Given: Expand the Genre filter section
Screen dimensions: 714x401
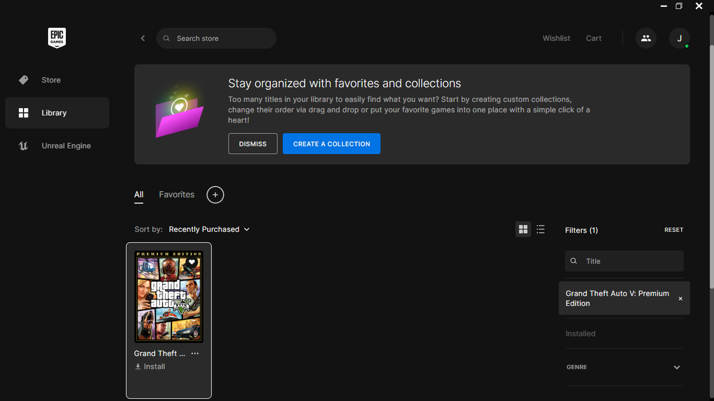Looking at the screenshot, I should pyautogui.click(x=624, y=368).
